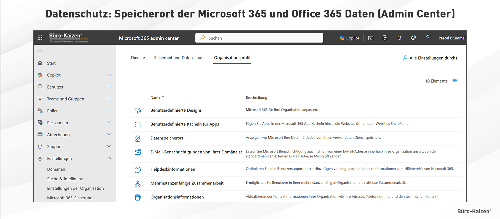Click the Einstellungen gear icon in sidebar

[40, 158]
